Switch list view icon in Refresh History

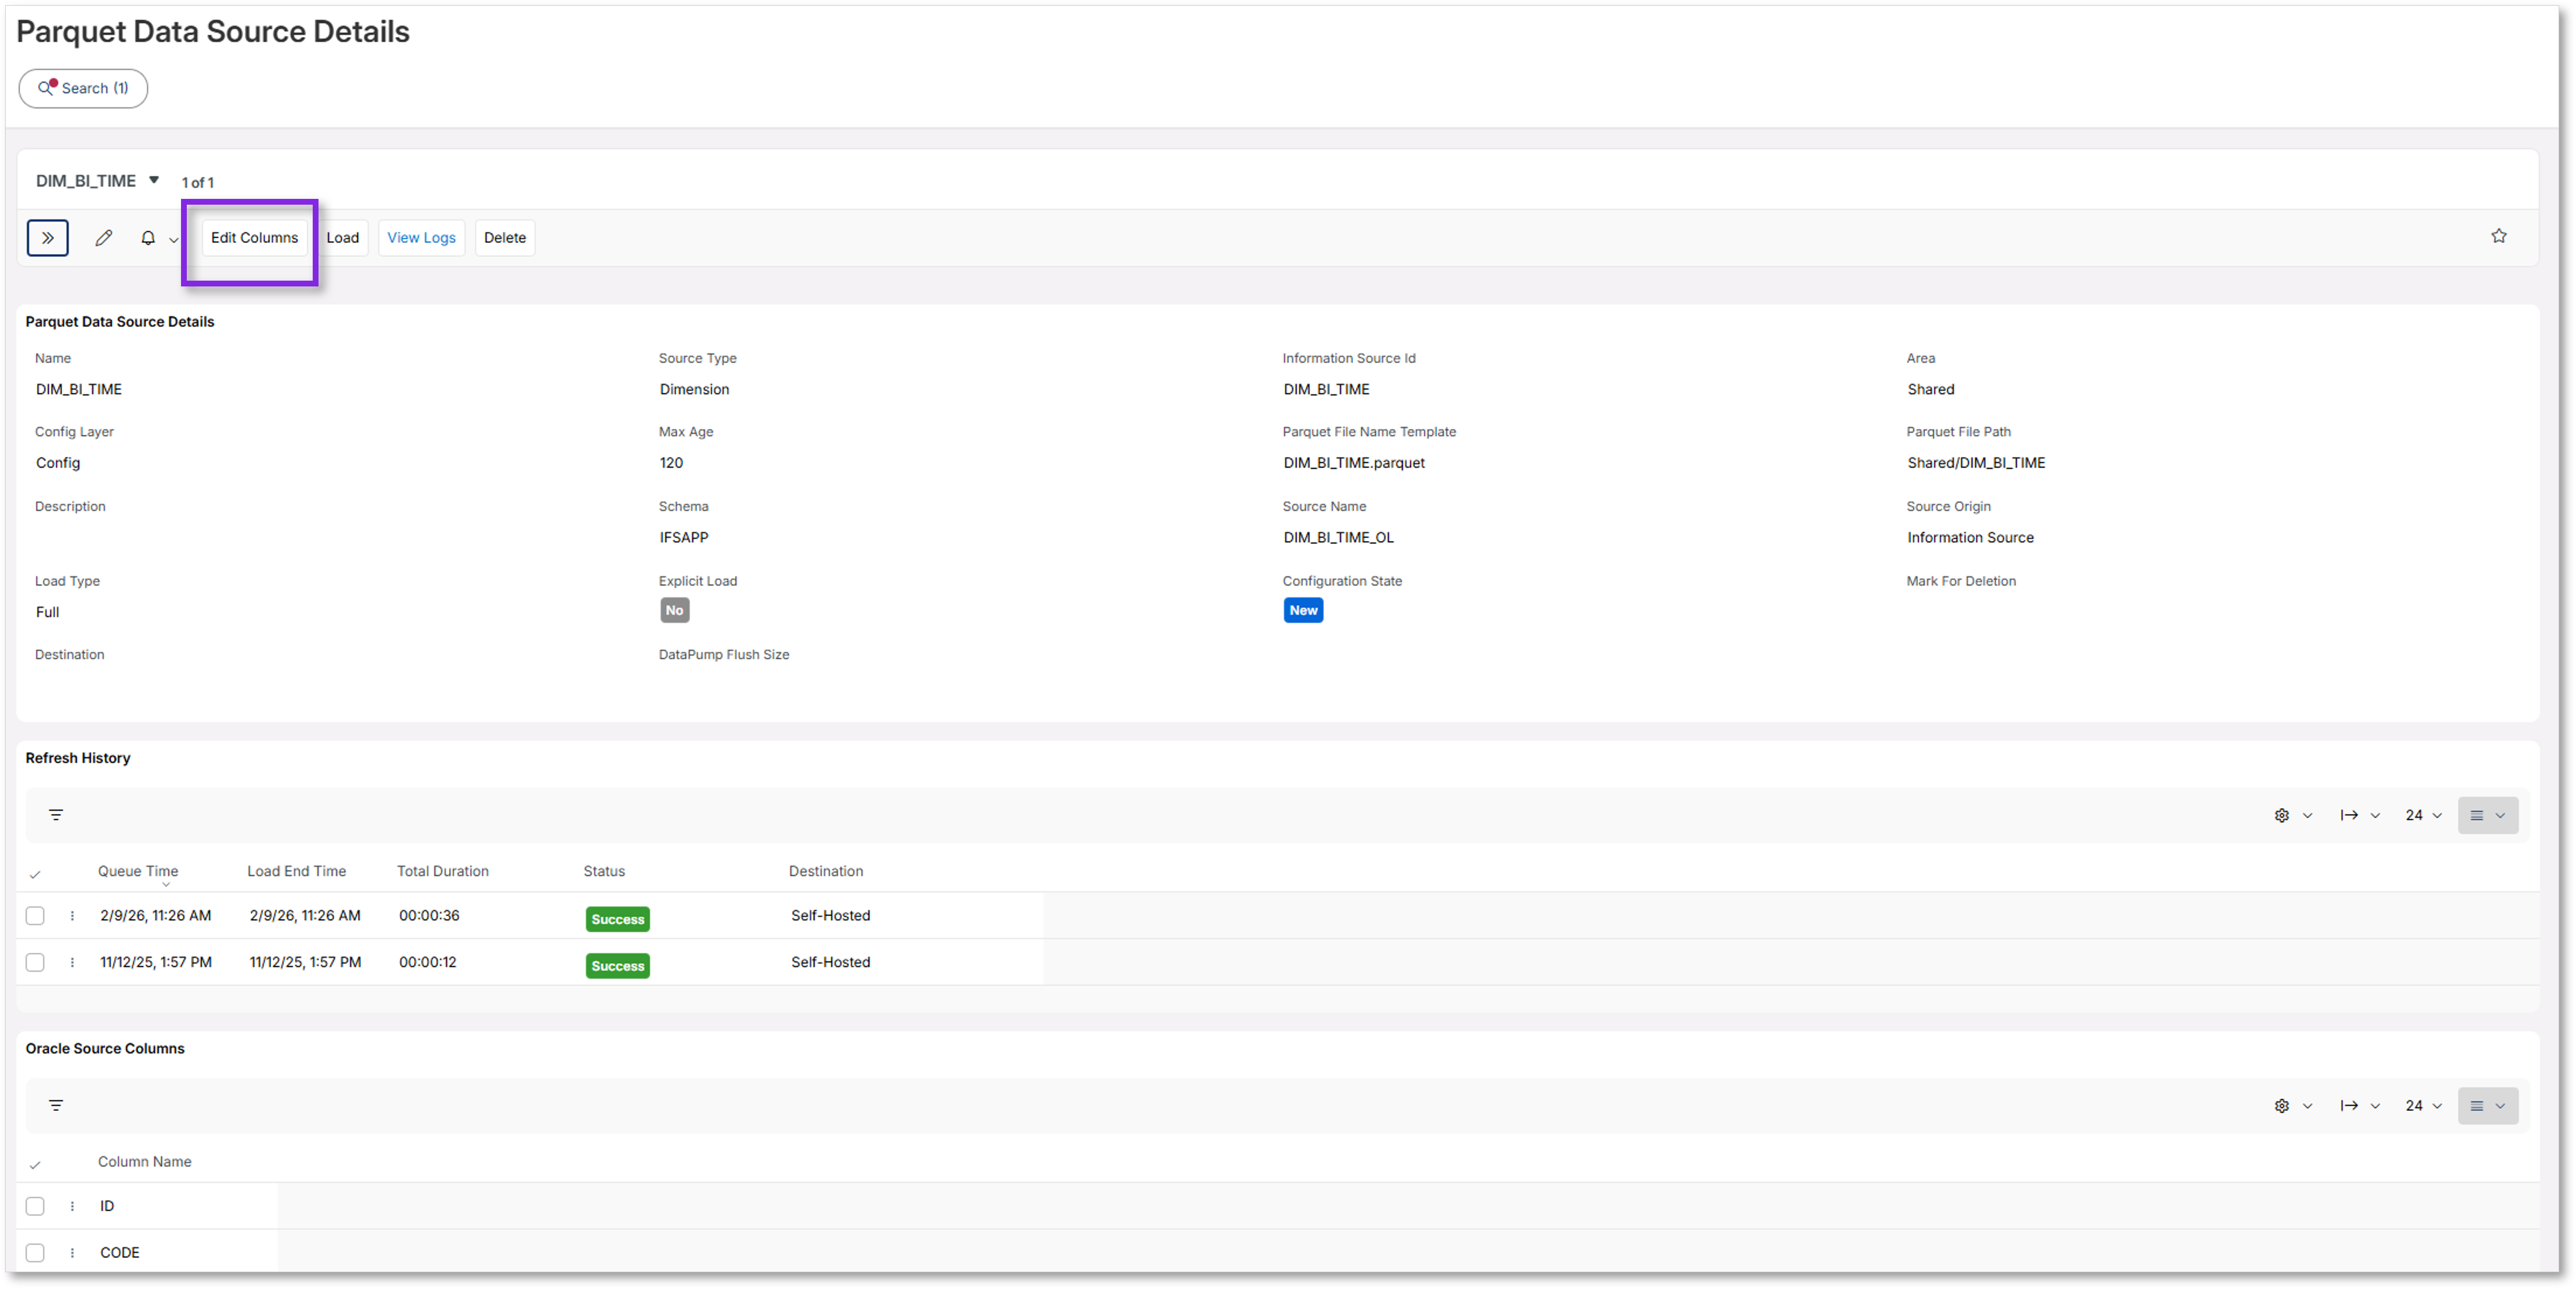pyautogui.click(x=2488, y=815)
